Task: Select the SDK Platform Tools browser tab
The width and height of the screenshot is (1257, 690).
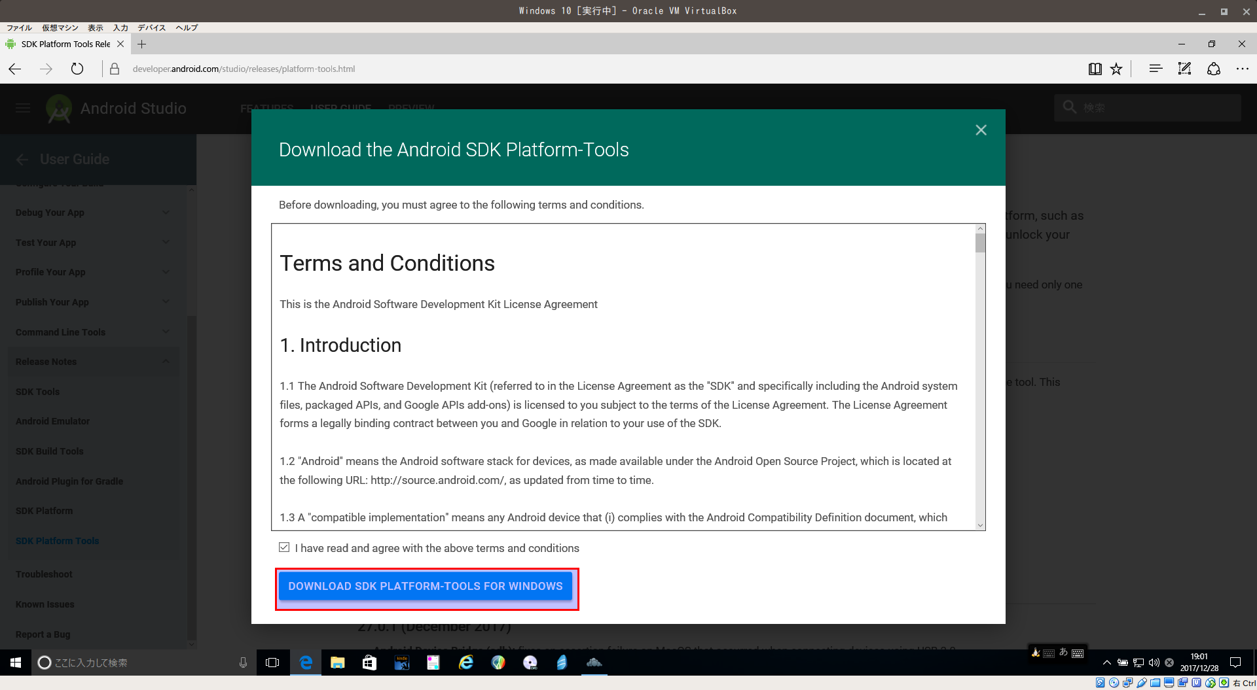Action: [x=65, y=44]
